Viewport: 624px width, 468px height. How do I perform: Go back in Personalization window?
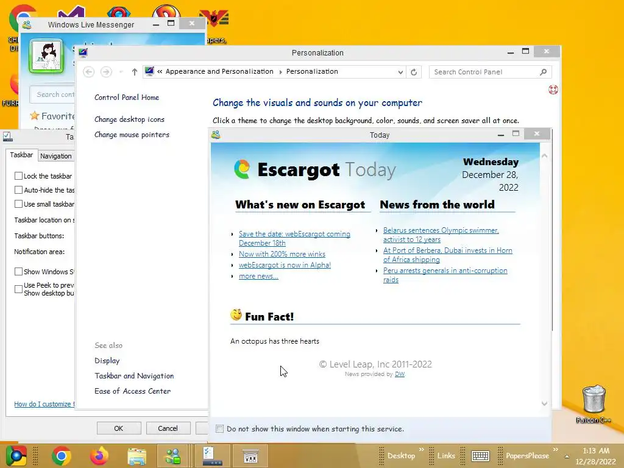(x=89, y=72)
